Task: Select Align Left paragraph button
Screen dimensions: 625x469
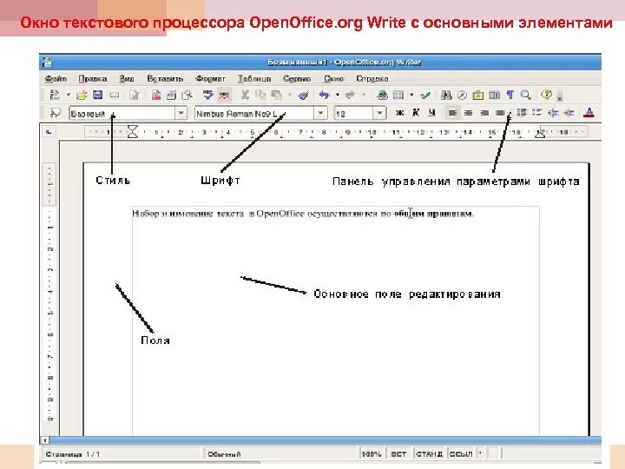Action: pos(452,113)
